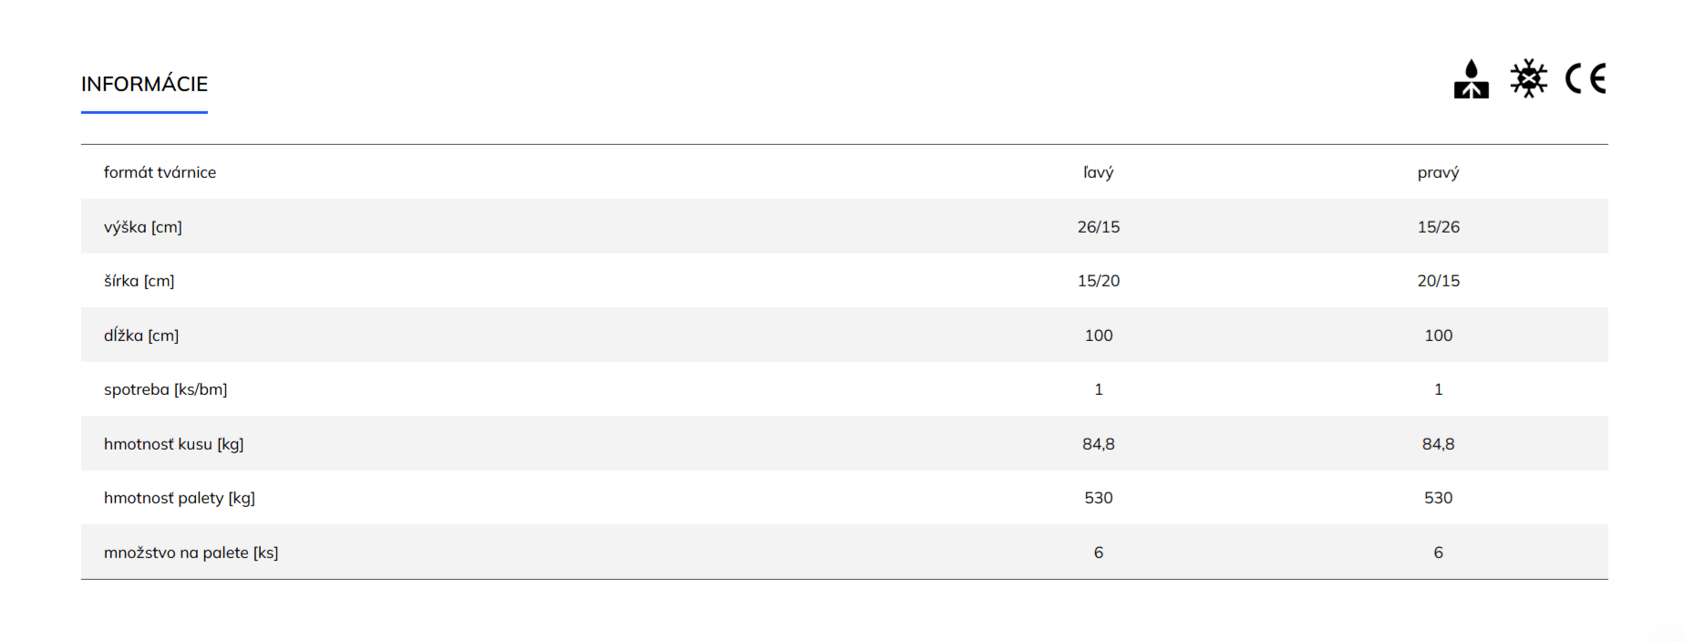
Task: Click the CE certification mark icon
Action: tap(1586, 79)
